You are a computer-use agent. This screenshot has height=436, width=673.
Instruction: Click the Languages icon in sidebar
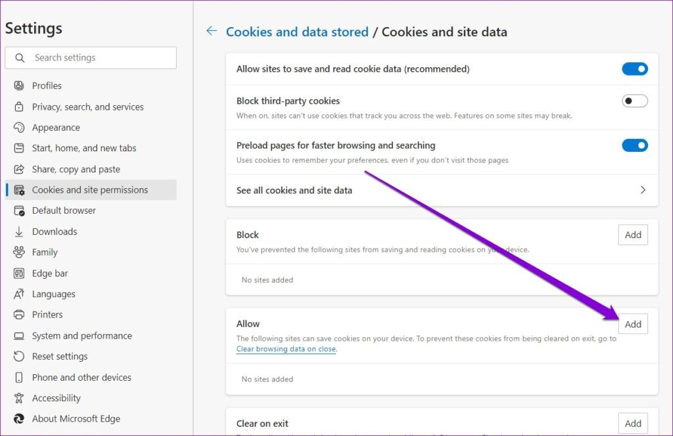coord(20,294)
